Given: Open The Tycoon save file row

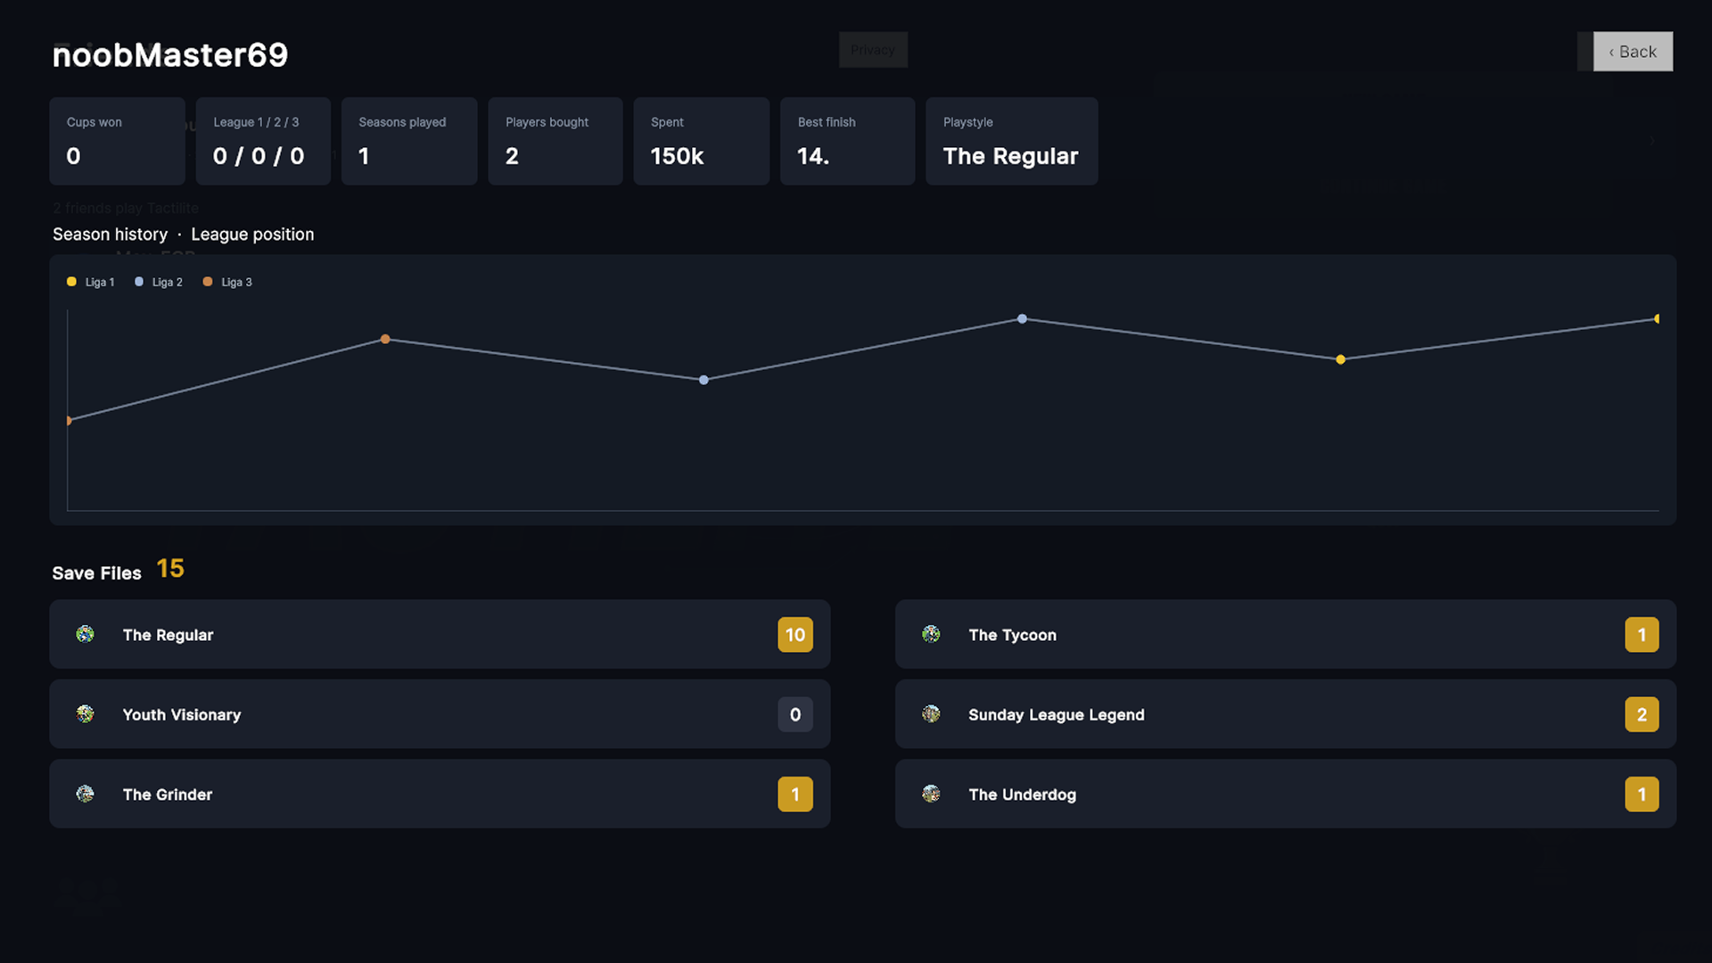Looking at the screenshot, I should [1285, 634].
